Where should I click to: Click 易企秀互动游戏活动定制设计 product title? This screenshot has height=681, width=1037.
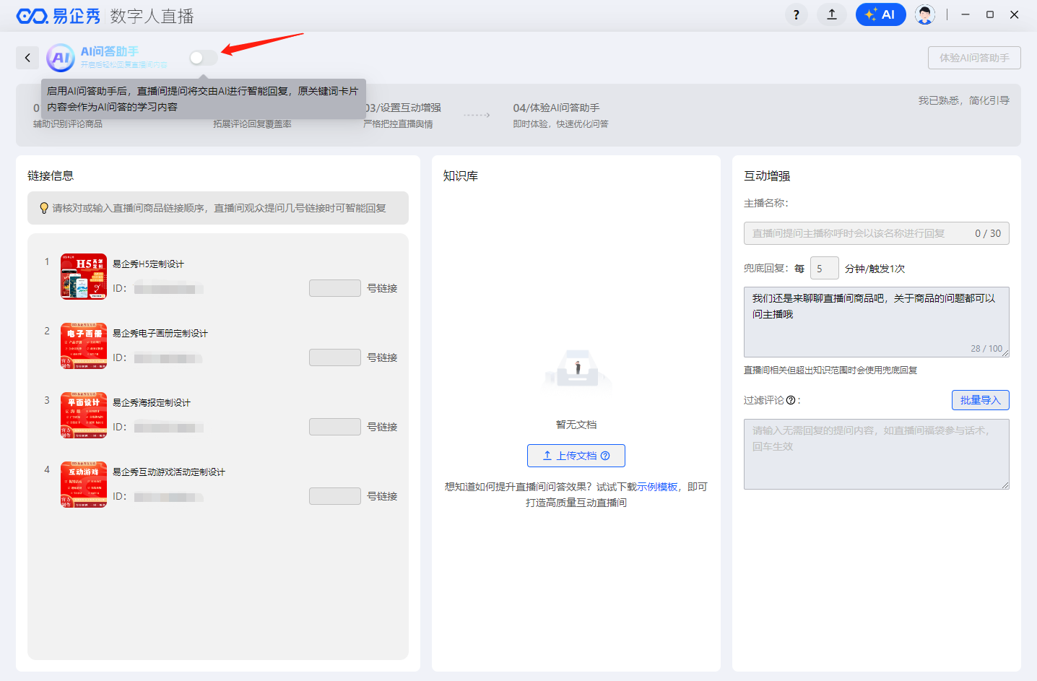pyautogui.click(x=169, y=472)
